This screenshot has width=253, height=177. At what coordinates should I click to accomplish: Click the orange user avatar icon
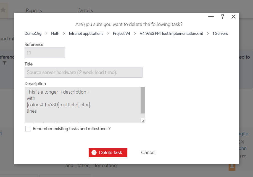(232, 167)
